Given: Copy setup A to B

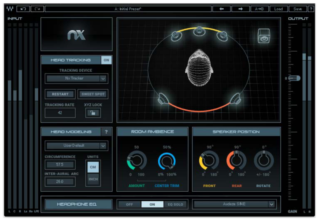Looking at the screenshot, I should point(259,9).
